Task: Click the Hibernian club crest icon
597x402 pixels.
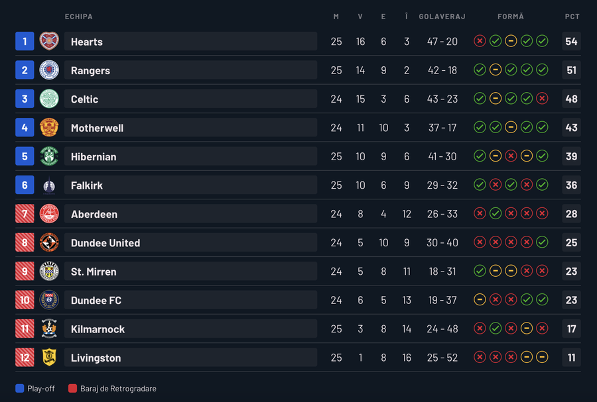Action: [x=49, y=156]
